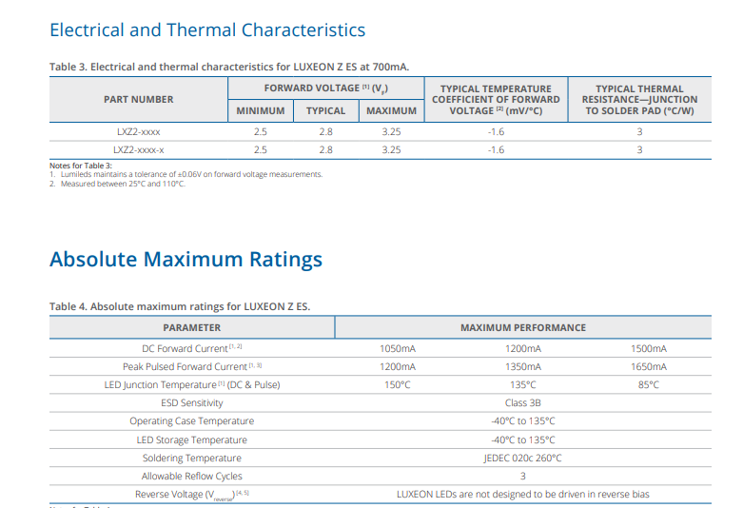Image resolution: width=743 pixels, height=508 pixels.
Task: Click the -1.6 coefficient in LXZ2-xxxx-x row
Action: pyautogui.click(x=496, y=149)
